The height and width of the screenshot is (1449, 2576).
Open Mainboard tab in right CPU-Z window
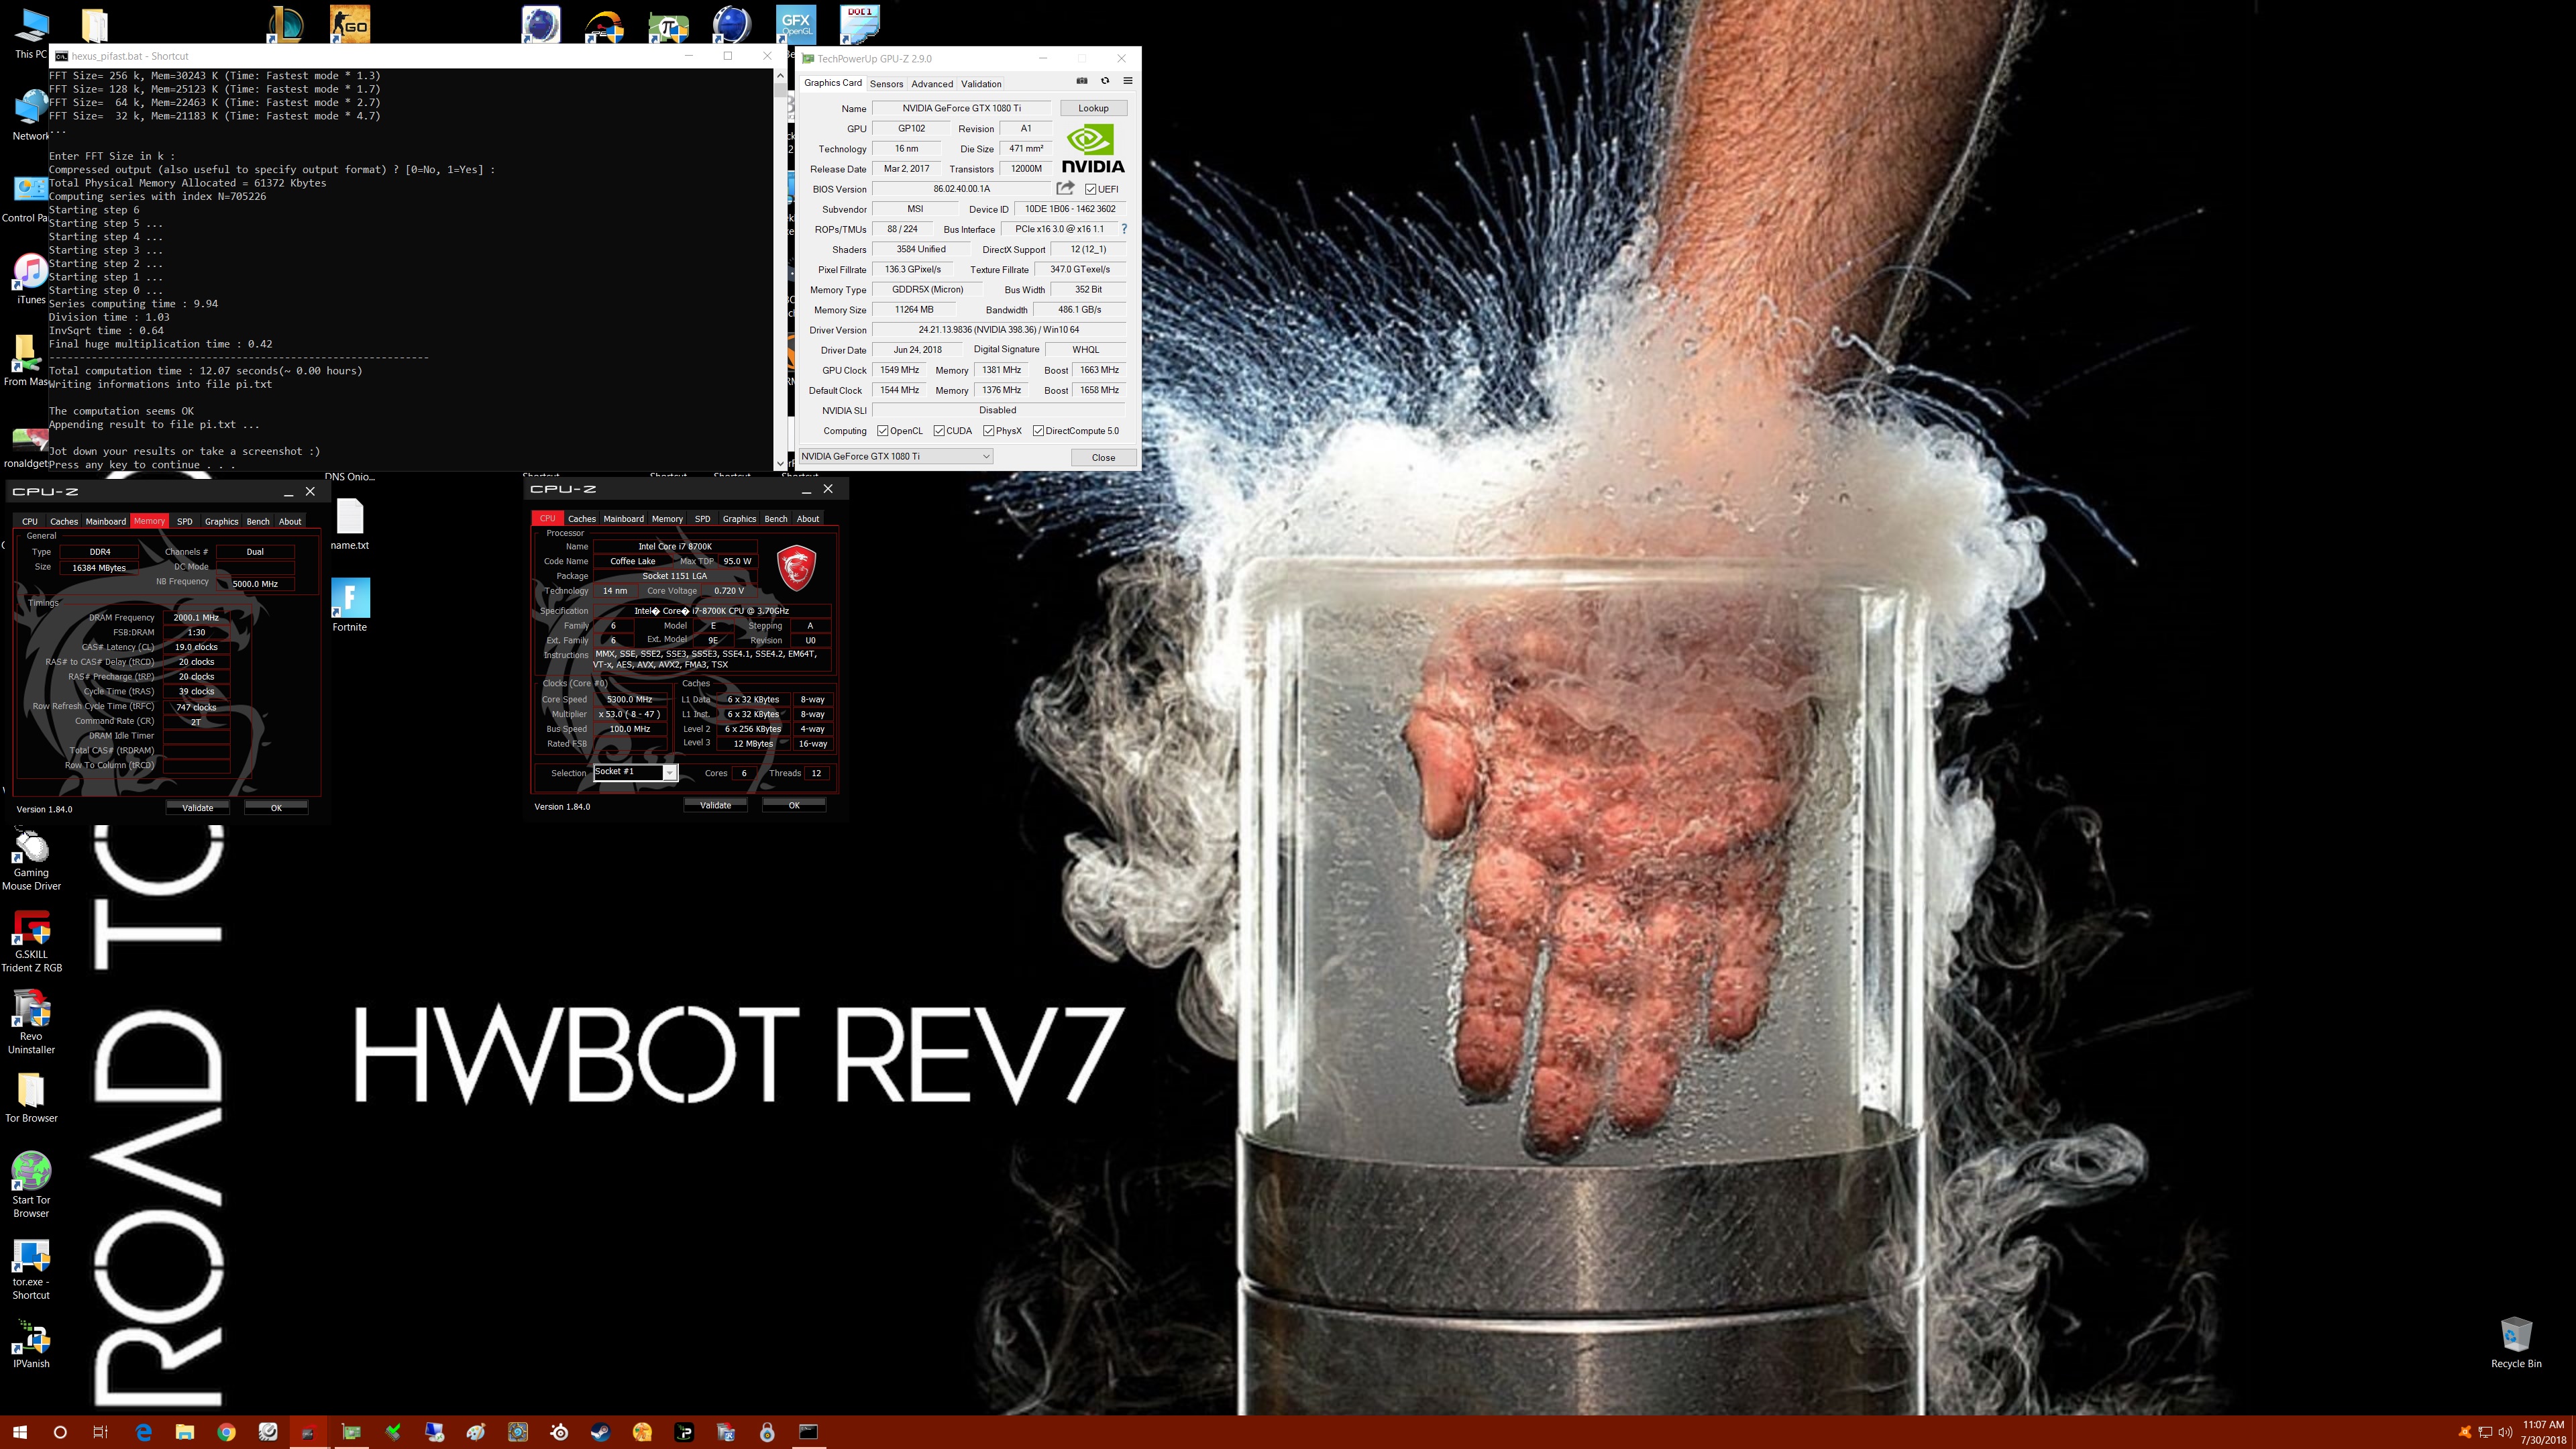(623, 518)
